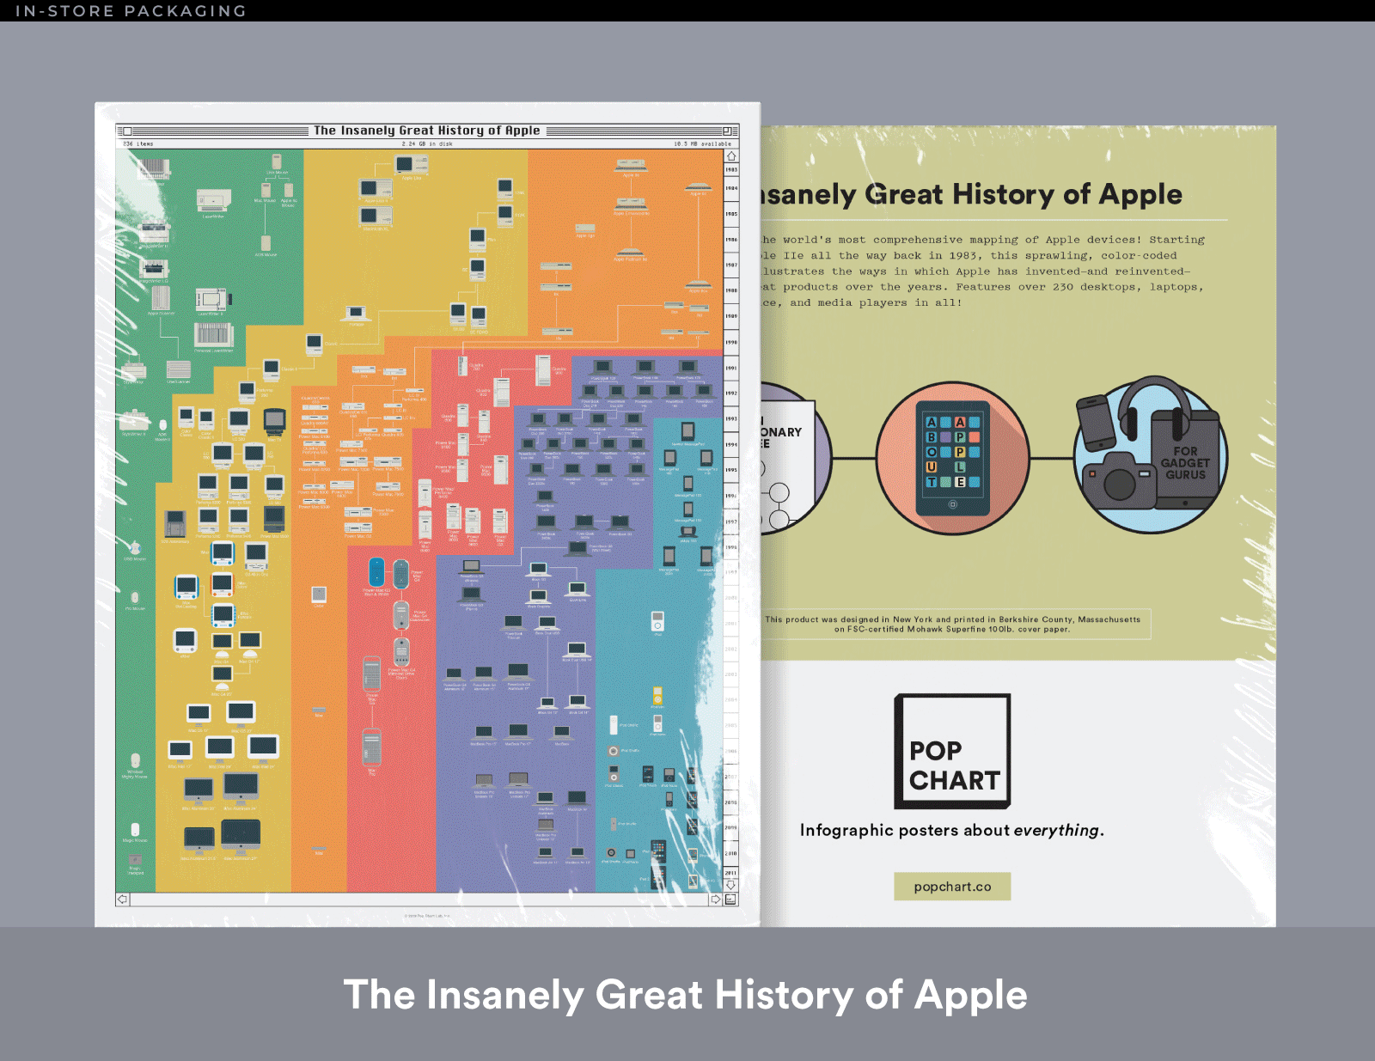Select the yellow iPod Mini icon
This screenshot has width=1375, height=1061.
click(657, 695)
